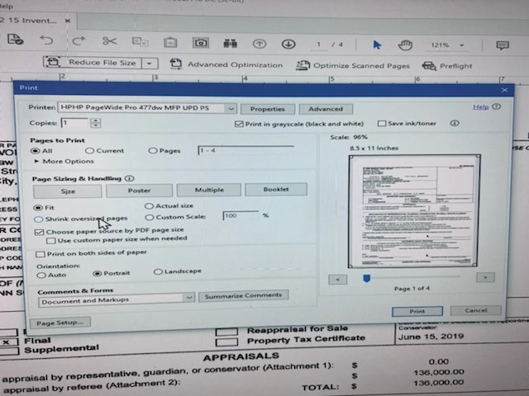529x396 pixels.
Task: Select the hand pan tool
Action: pos(405,45)
